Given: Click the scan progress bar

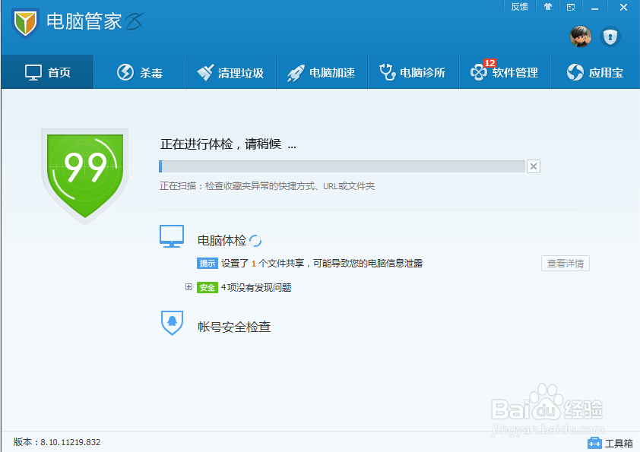Looking at the screenshot, I should (342, 166).
